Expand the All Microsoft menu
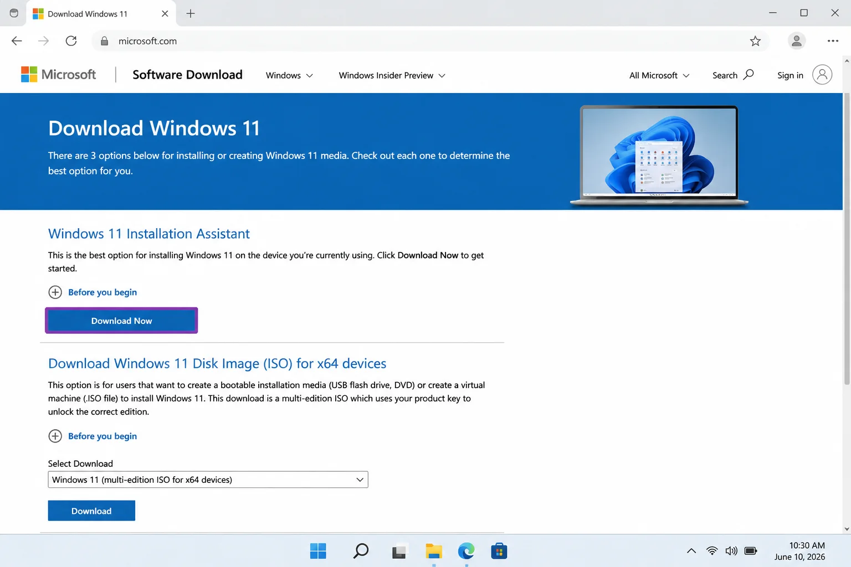 pyautogui.click(x=659, y=75)
